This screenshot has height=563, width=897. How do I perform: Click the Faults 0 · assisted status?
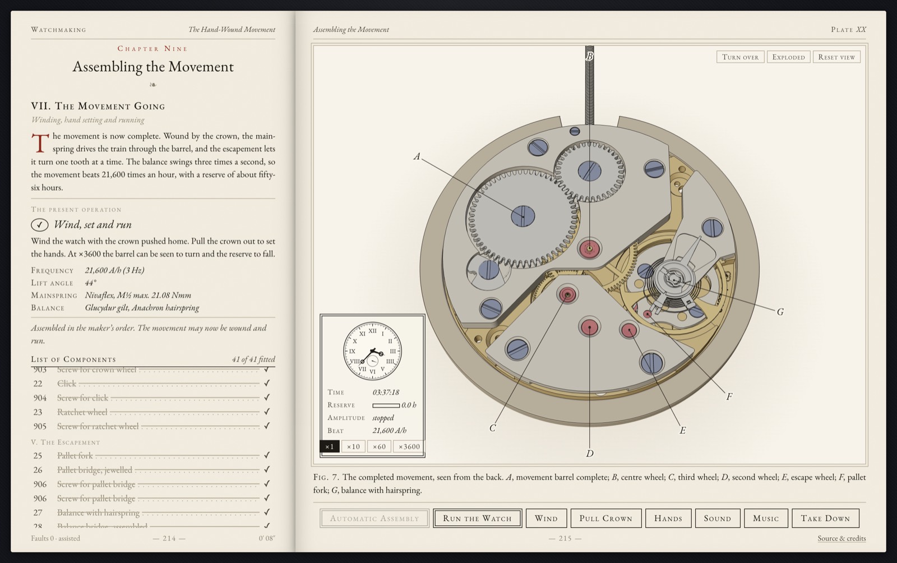[x=56, y=538]
